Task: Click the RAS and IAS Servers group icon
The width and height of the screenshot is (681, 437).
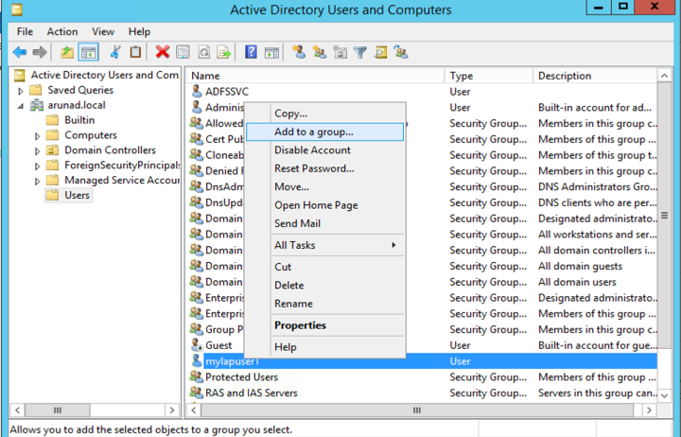Action: point(197,393)
